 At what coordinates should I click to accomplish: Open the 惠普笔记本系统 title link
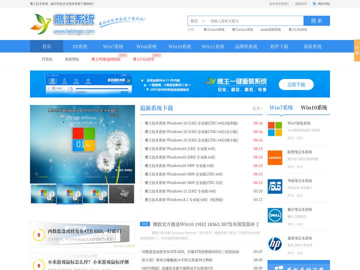click(299, 238)
